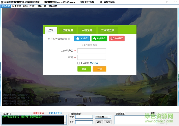Image resolution: width=179 pixels, height=126 pixels.
Task: Log in with the 微博登录 button
Action: click(x=117, y=38)
